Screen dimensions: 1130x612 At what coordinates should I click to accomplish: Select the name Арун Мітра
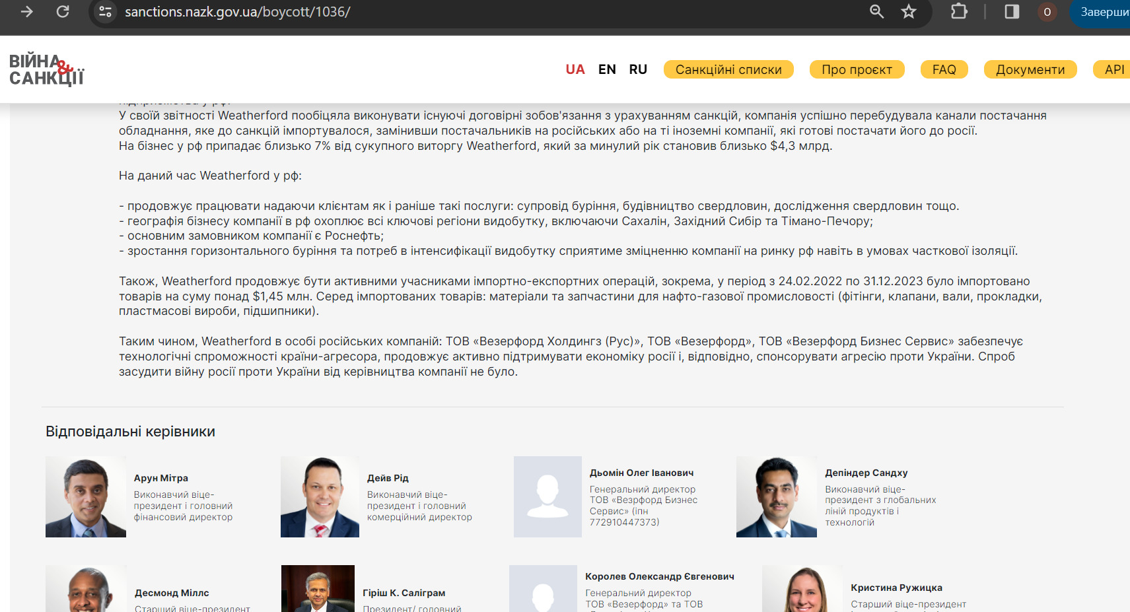click(161, 478)
